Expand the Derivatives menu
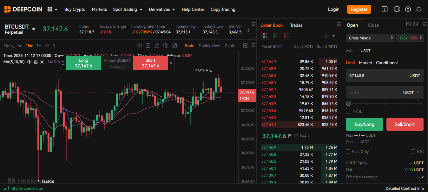The image size is (428, 192). (162, 9)
